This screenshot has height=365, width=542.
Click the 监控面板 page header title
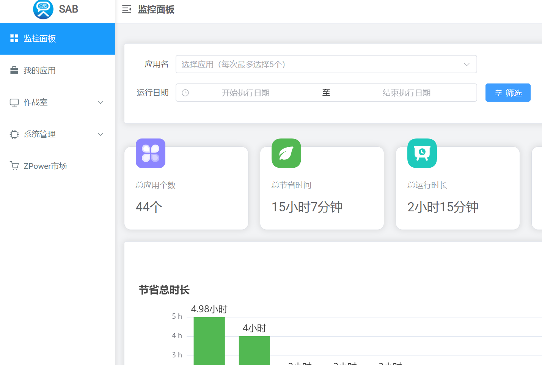(156, 9)
